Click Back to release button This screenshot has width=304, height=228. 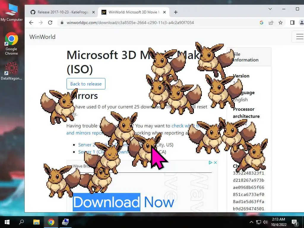[x=86, y=84]
